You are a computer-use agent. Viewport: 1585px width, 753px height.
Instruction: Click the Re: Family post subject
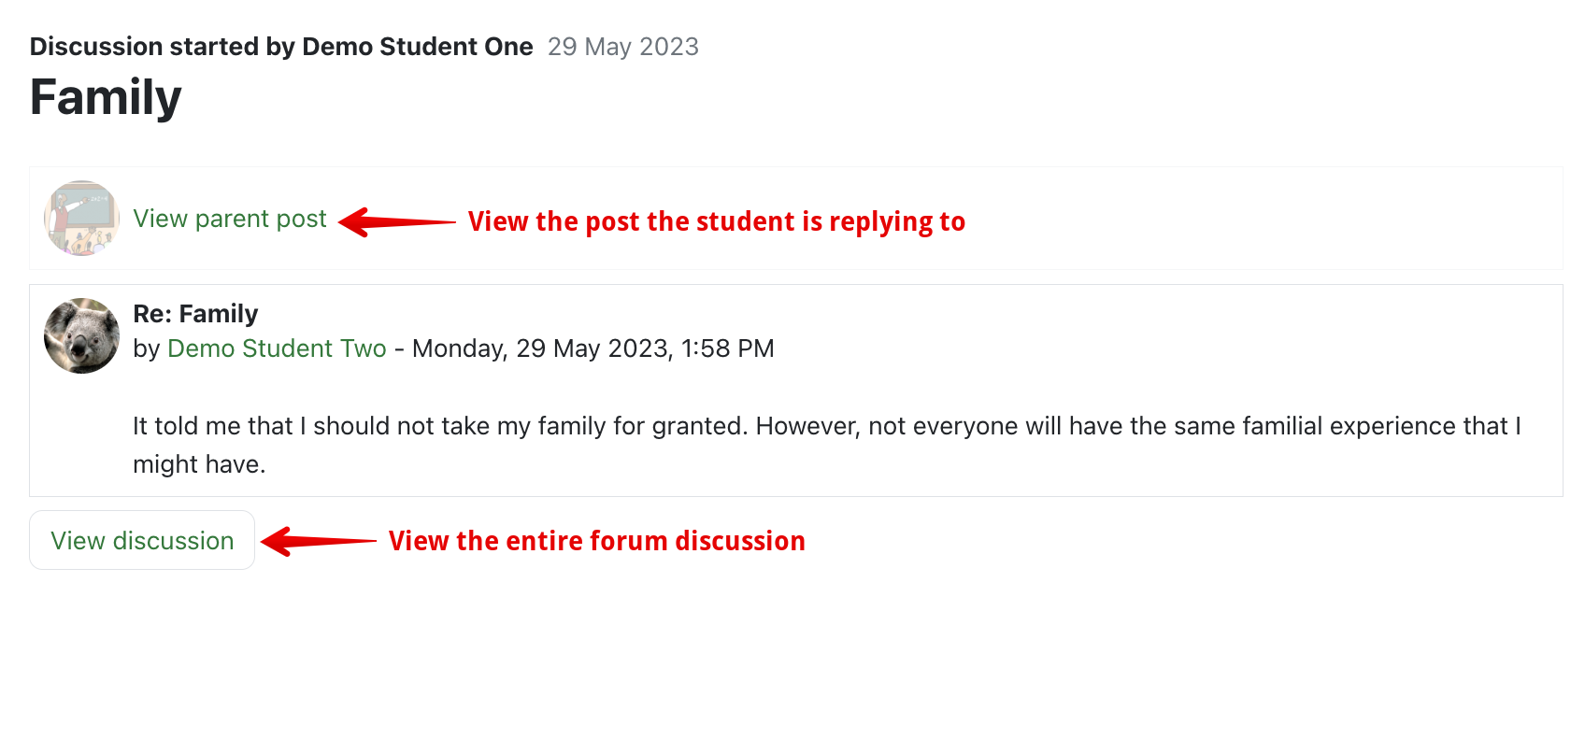[195, 314]
